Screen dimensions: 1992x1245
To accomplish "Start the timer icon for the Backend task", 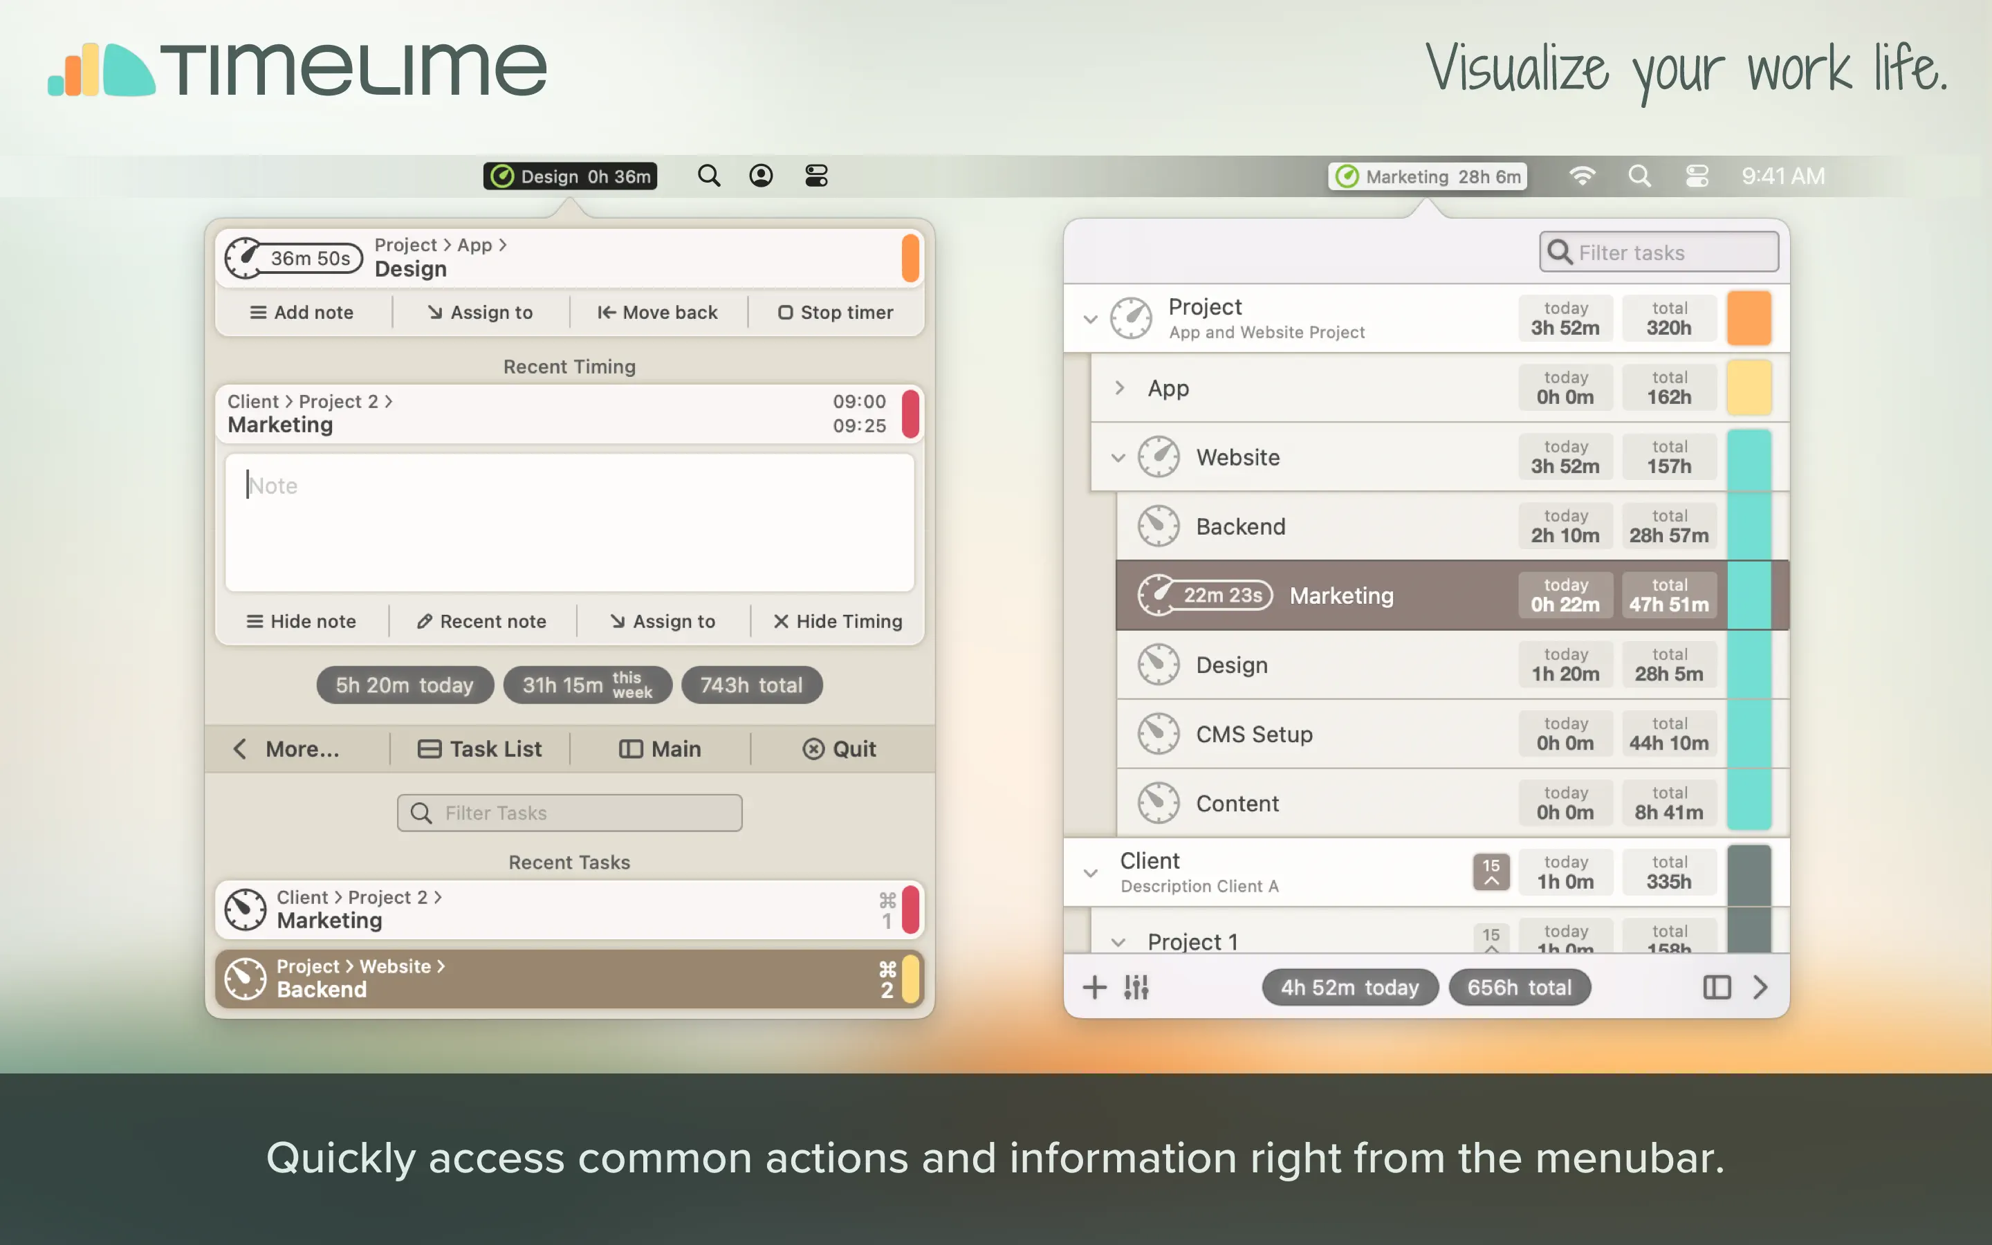I will 1158,526.
